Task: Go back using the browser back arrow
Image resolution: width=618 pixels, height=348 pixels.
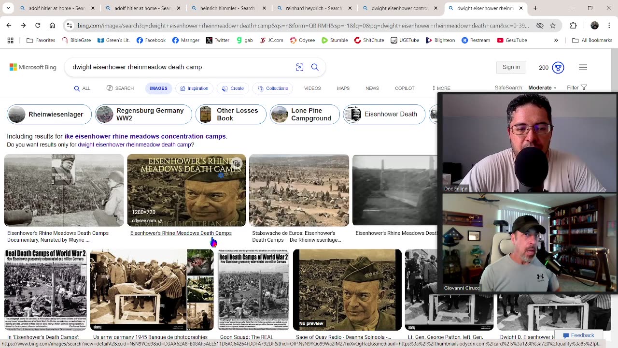Action: [9, 26]
